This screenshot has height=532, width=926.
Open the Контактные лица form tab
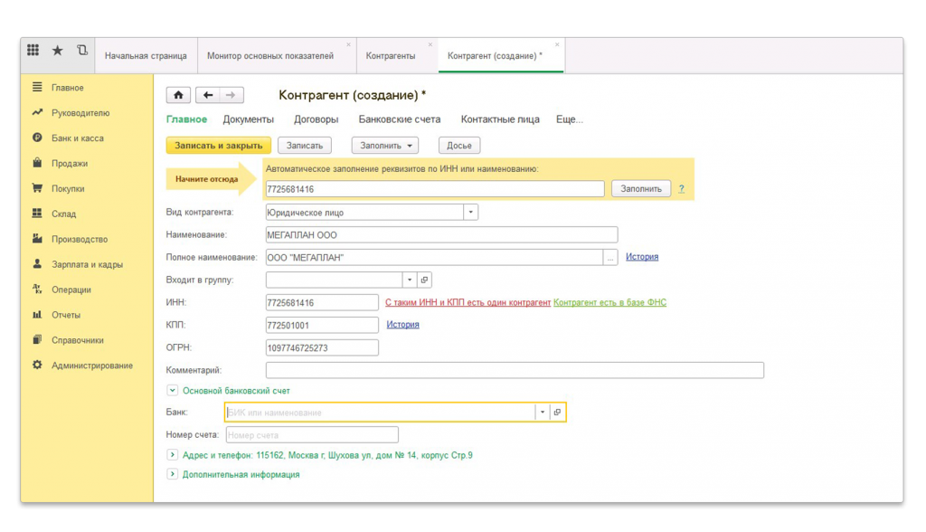click(500, 119)
